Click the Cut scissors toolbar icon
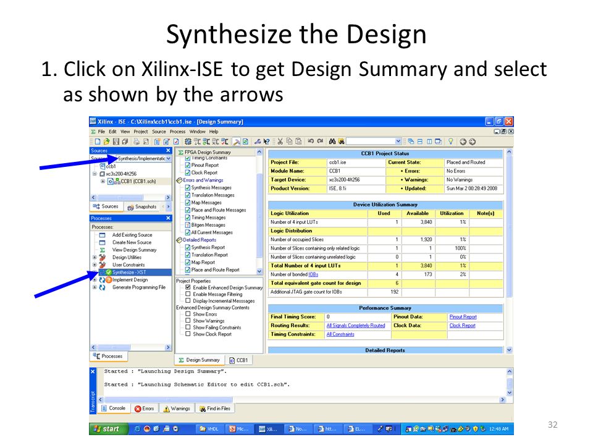593x445 pixels. 280,142
